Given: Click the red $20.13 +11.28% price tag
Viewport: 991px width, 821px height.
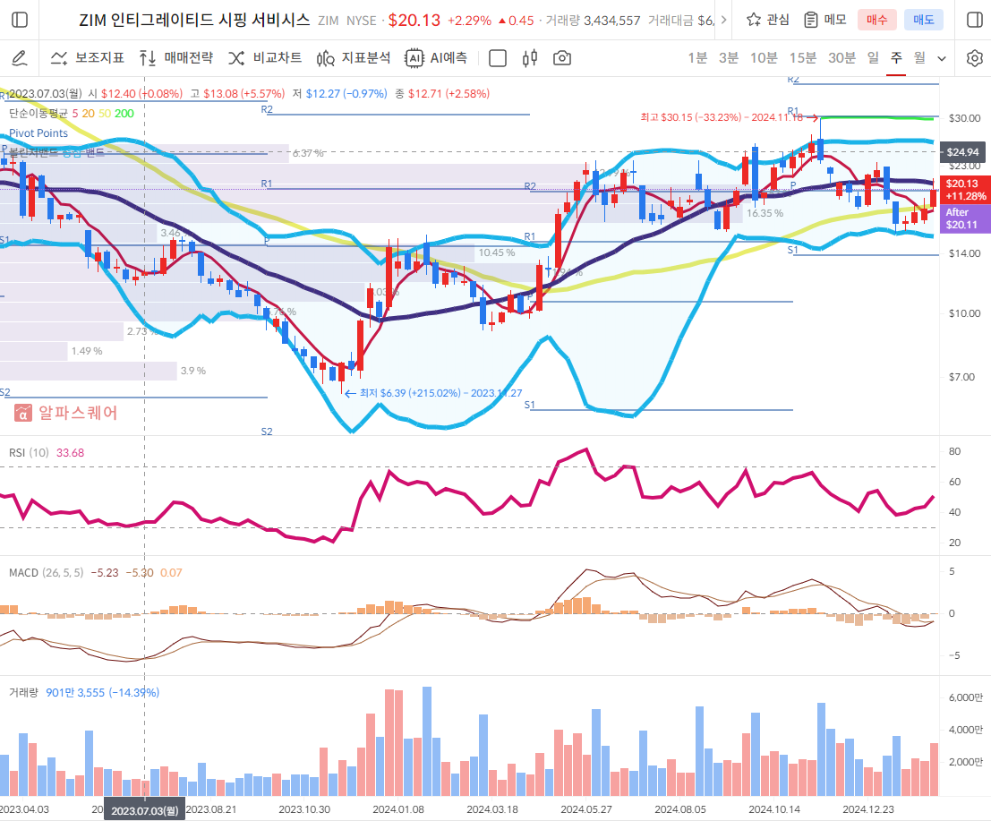Looking at the screenshot, I should click(x=966, y=190).
